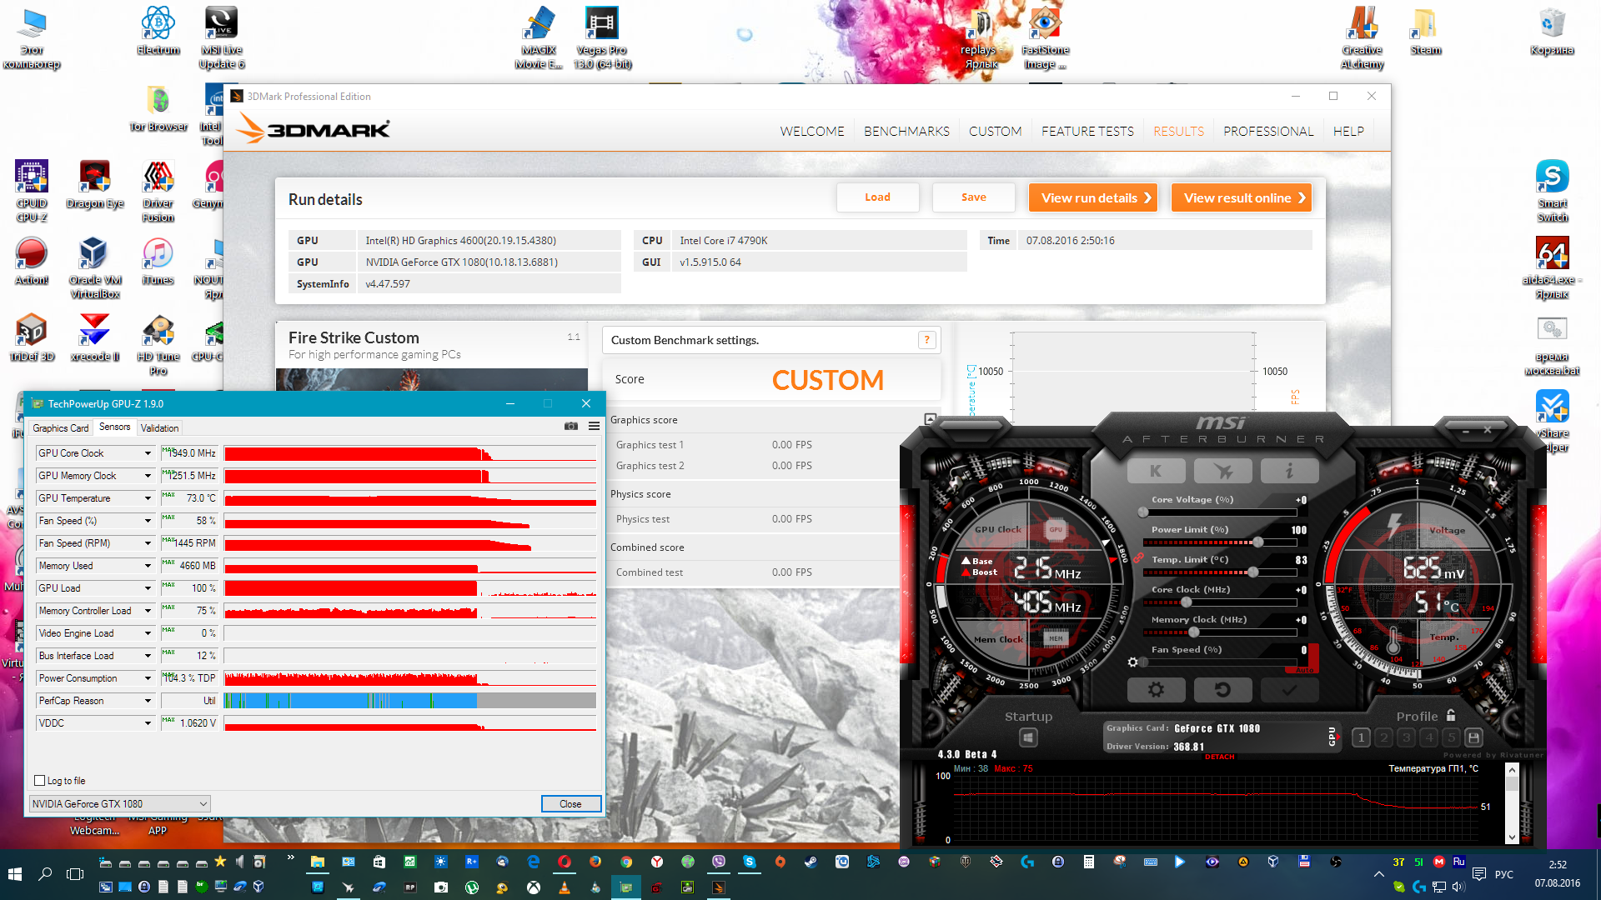Toggle the power and temperature link icon
Image resolution: width=1601 pixels, height=900 pixels.
[1137, 558]
